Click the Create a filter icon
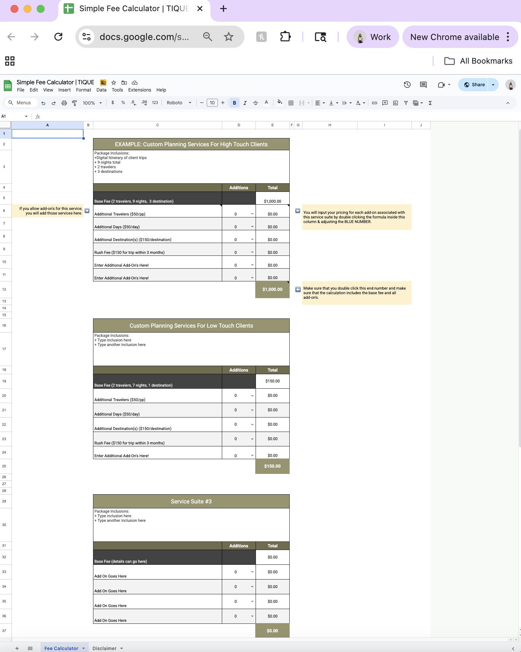The height and width of the screenshot is (652, 521). click(x=406, y=103)
